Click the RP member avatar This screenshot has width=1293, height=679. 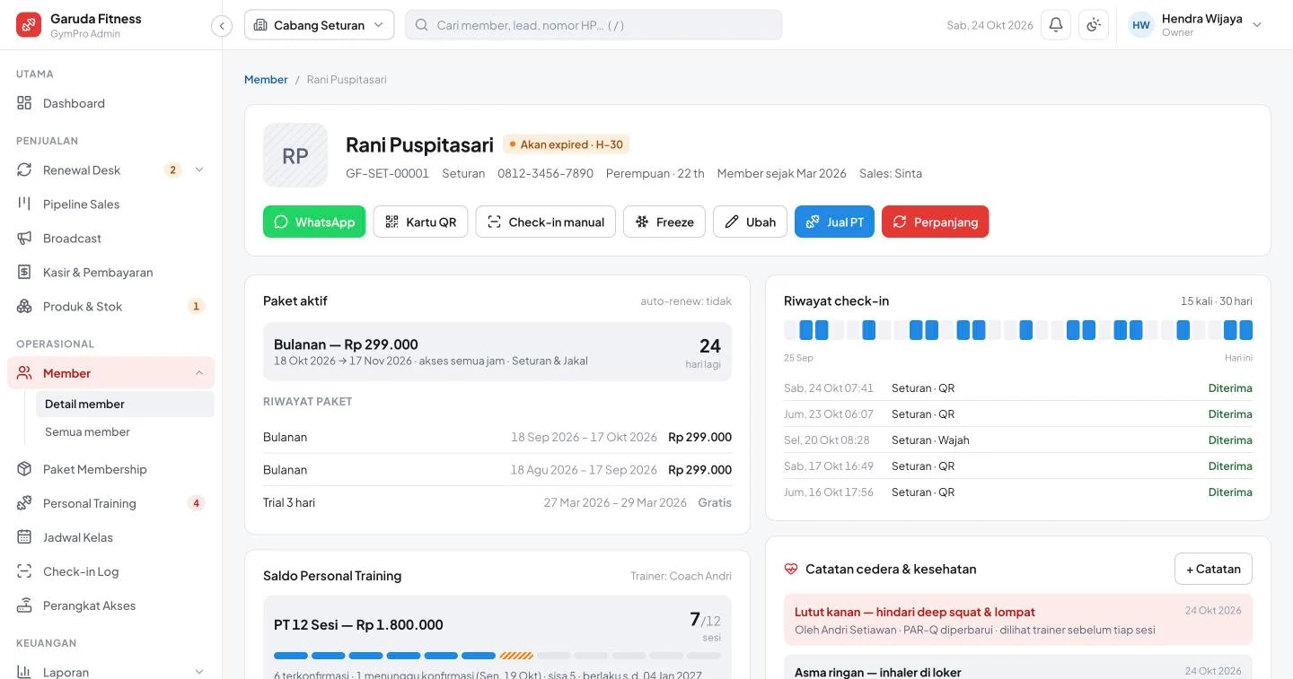(295, 155)
